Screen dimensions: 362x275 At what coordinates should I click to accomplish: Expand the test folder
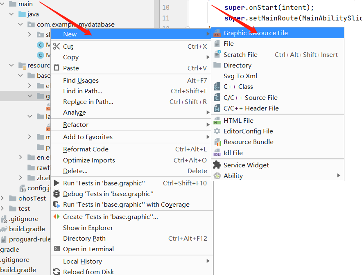(2, 208)
